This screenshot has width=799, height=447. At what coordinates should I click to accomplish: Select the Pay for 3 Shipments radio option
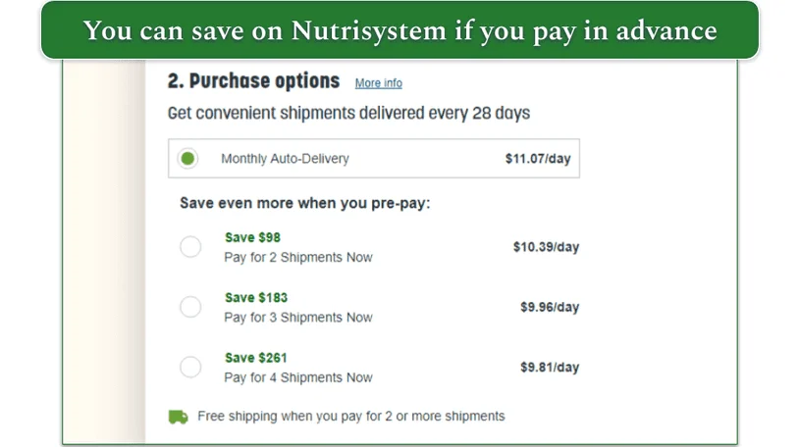click(190, 307)
